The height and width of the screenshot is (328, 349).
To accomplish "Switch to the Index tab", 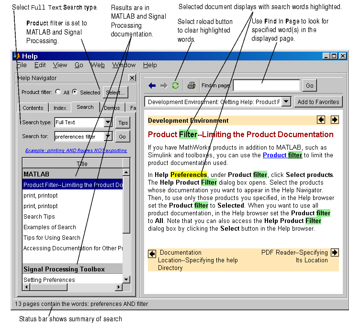I will click(60, 108).
